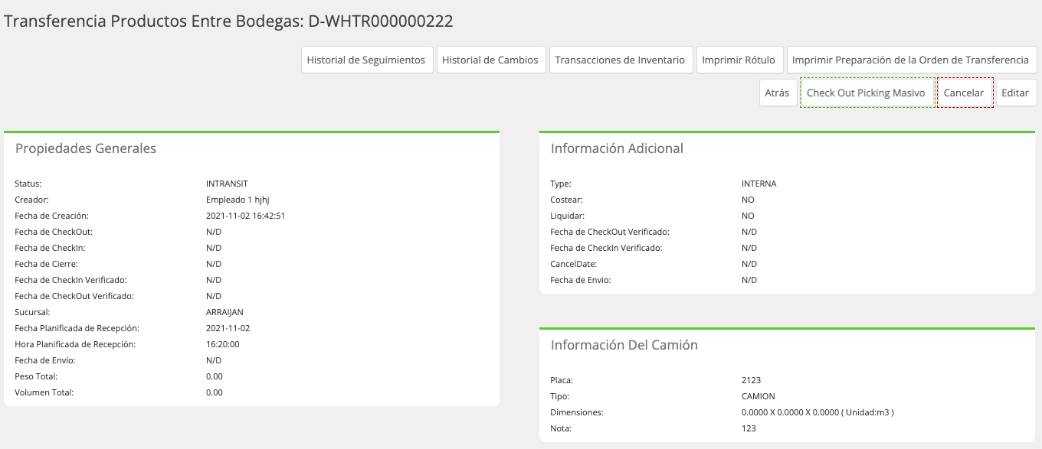The width and height of the screenshot is (1042, 449).
Task: Click the Type: label
Action: point(561,184)
